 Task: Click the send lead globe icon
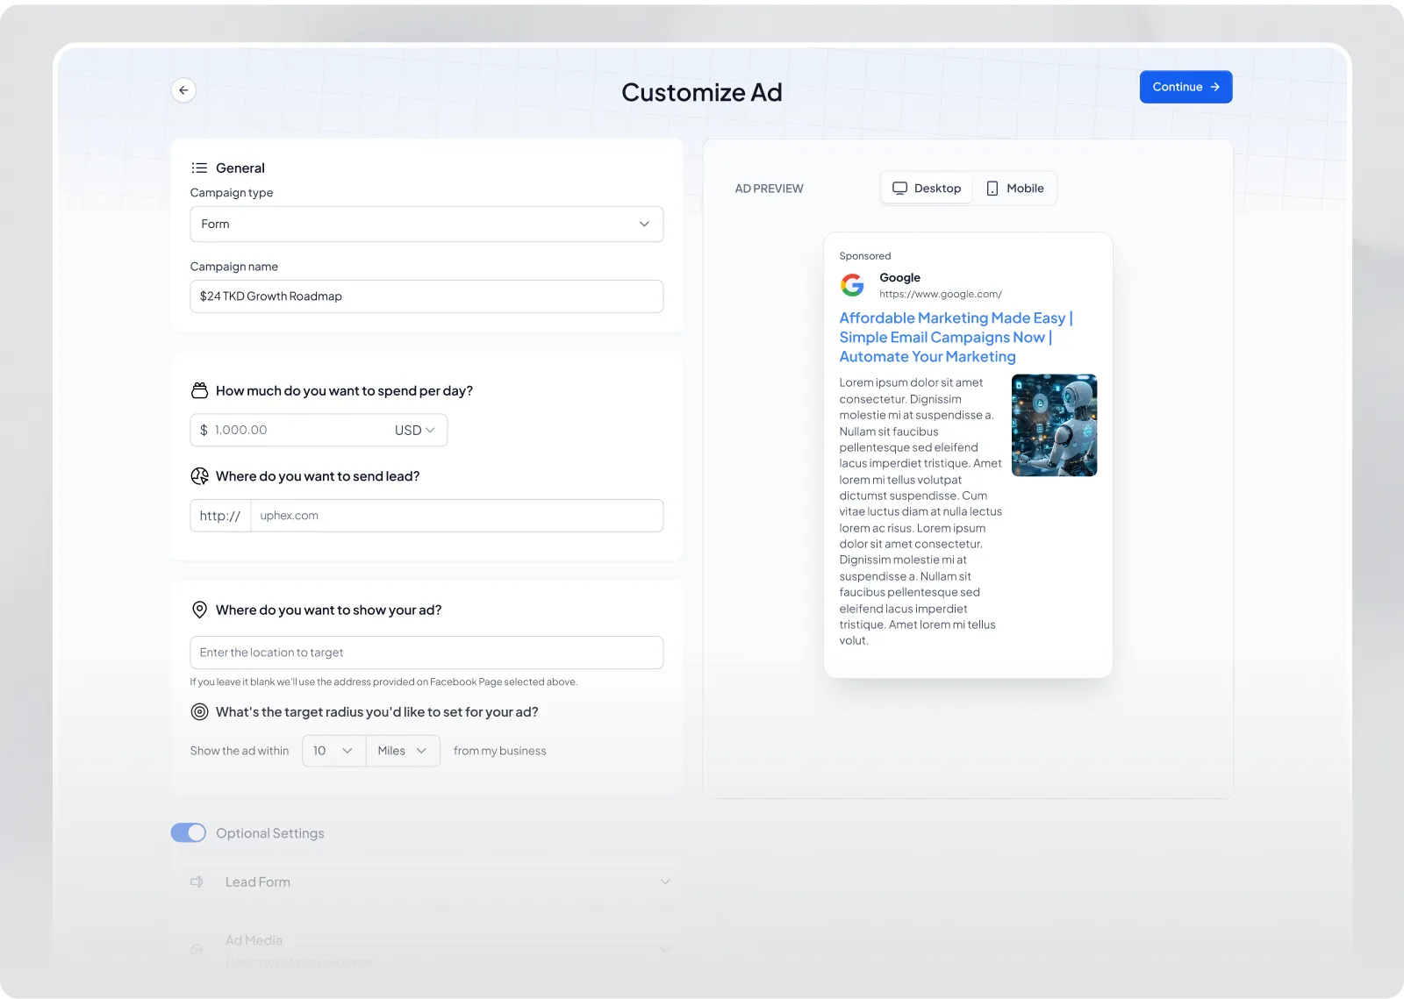pyautogui.click(x=199, y=476)
